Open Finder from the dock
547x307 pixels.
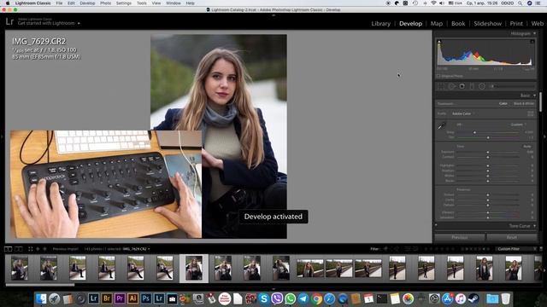point(41,298)
